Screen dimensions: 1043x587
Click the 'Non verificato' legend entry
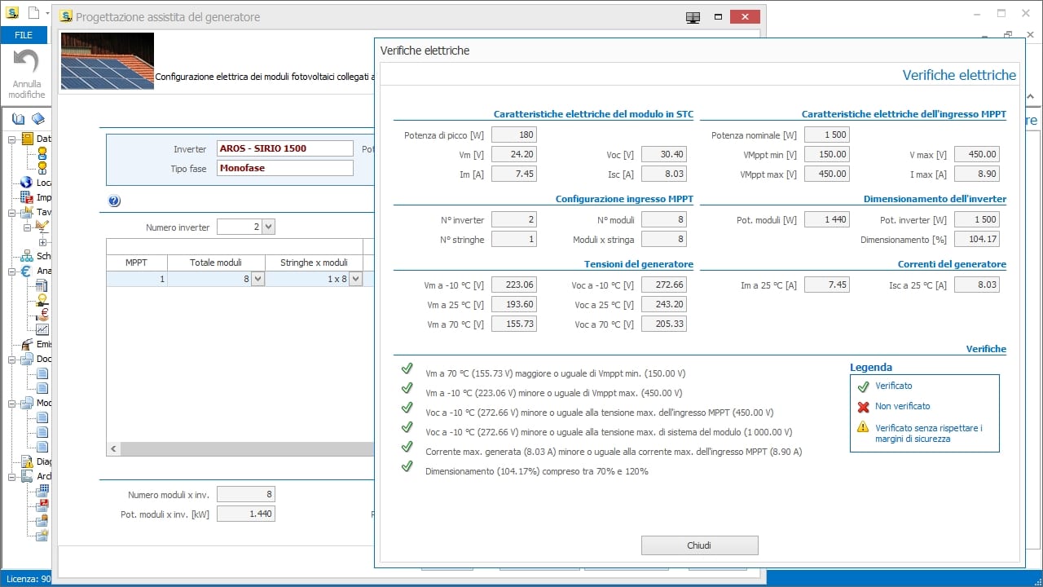[902, 406]
